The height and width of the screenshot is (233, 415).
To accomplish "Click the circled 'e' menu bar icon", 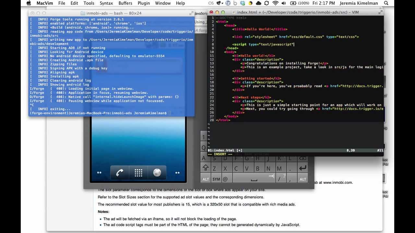I will point(228,3).
